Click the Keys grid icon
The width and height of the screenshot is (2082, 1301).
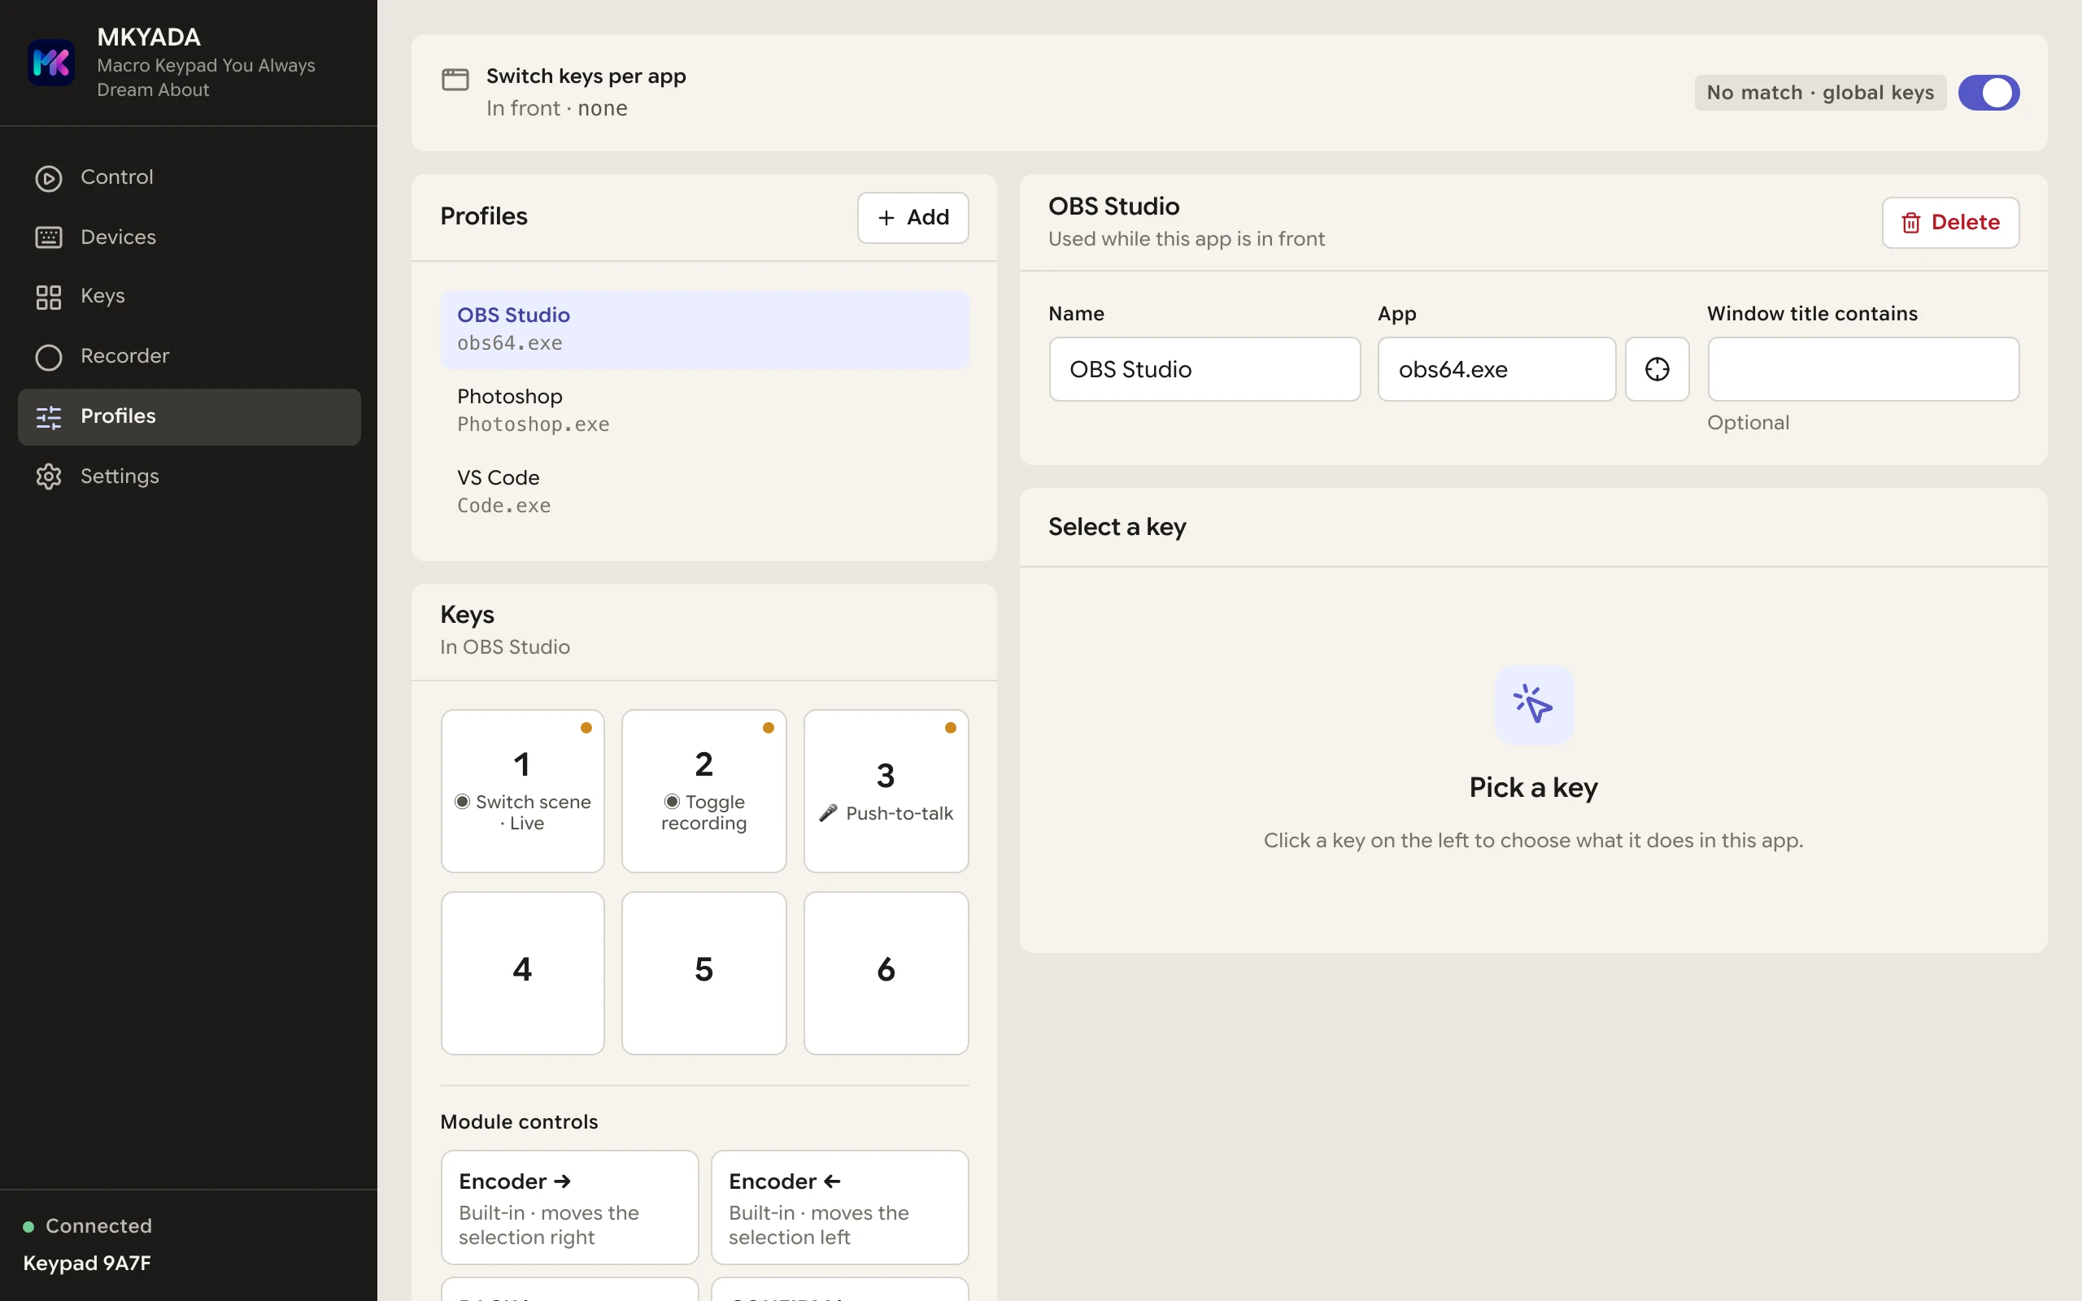(48, 297)
